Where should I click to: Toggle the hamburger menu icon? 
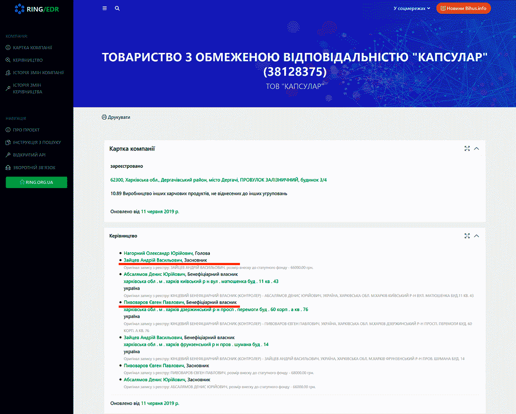(x=104, y=8)
